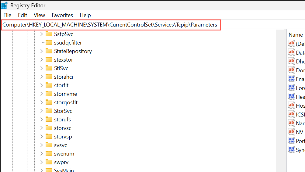Expand the SstpSvc key
The width and height of the screenshot is (305, 172).
coord(42,34)
